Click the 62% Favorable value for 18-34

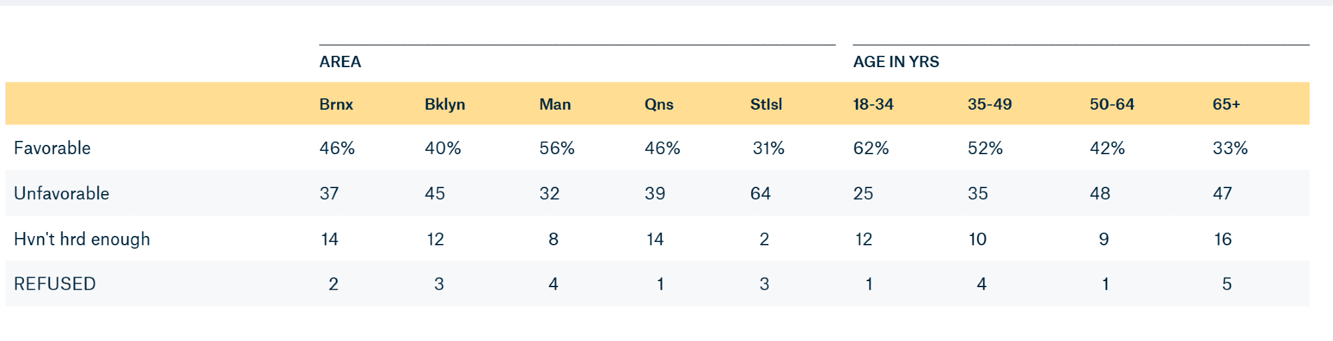[870, 148]
